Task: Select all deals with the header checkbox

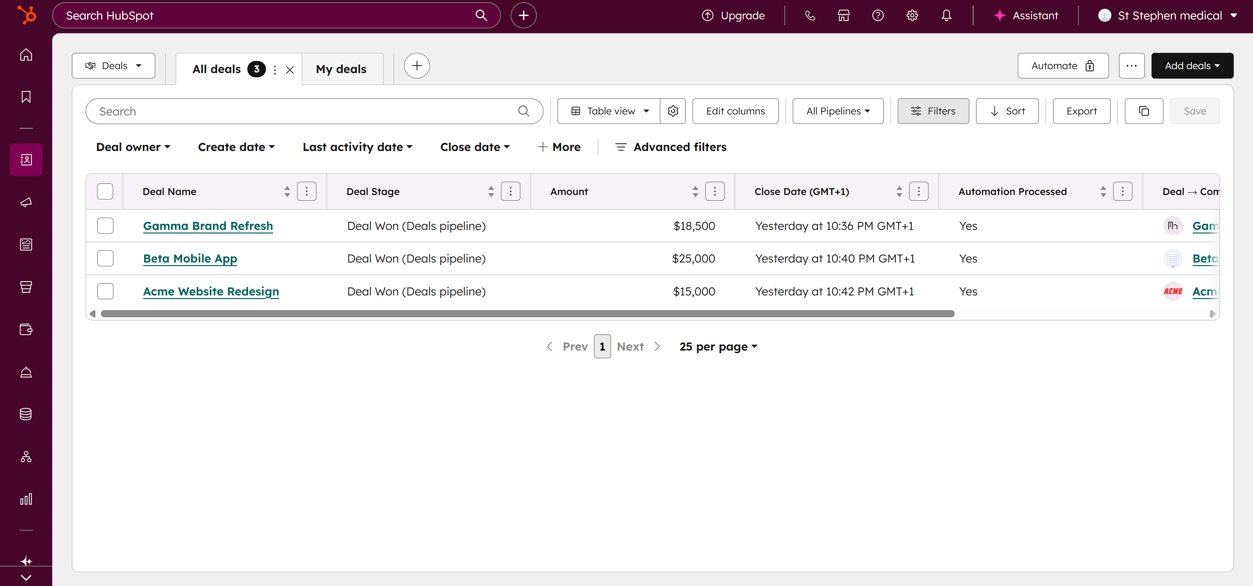Action: 105,191
